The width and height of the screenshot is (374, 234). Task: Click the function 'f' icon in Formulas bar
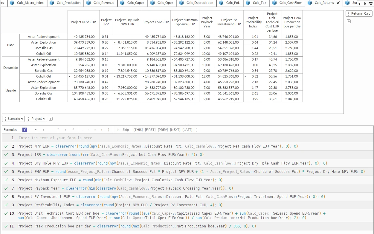point(25,130)
